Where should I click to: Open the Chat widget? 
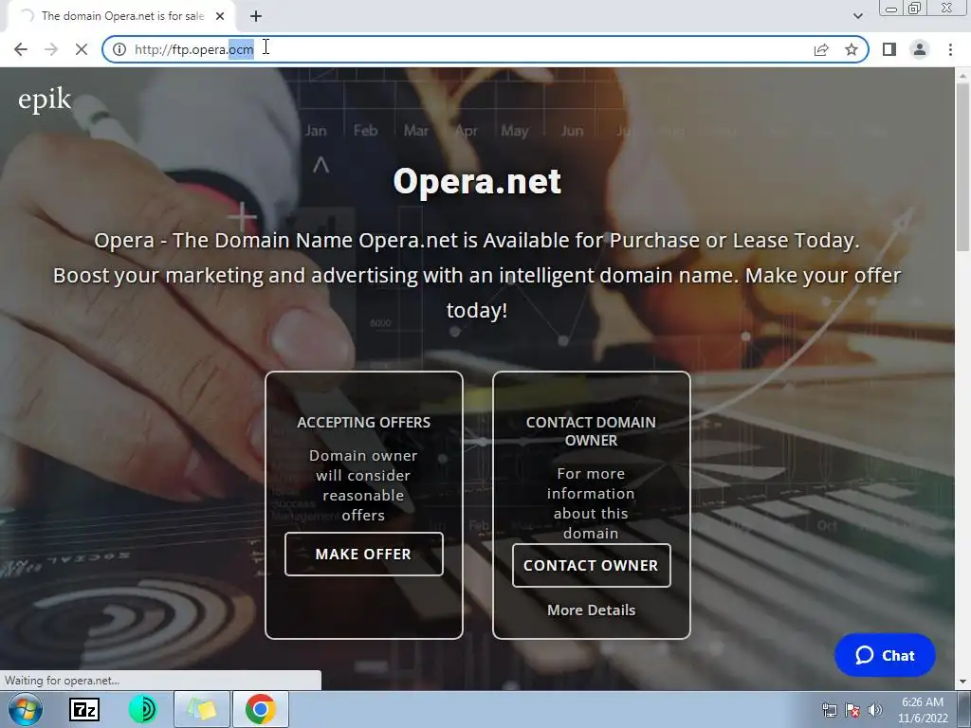tap(885, 655)
